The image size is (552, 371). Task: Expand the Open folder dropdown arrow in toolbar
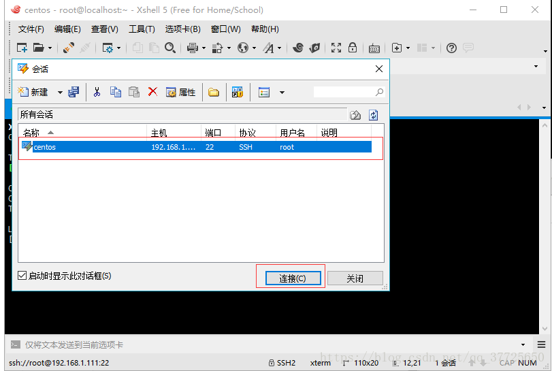[50, 48]
